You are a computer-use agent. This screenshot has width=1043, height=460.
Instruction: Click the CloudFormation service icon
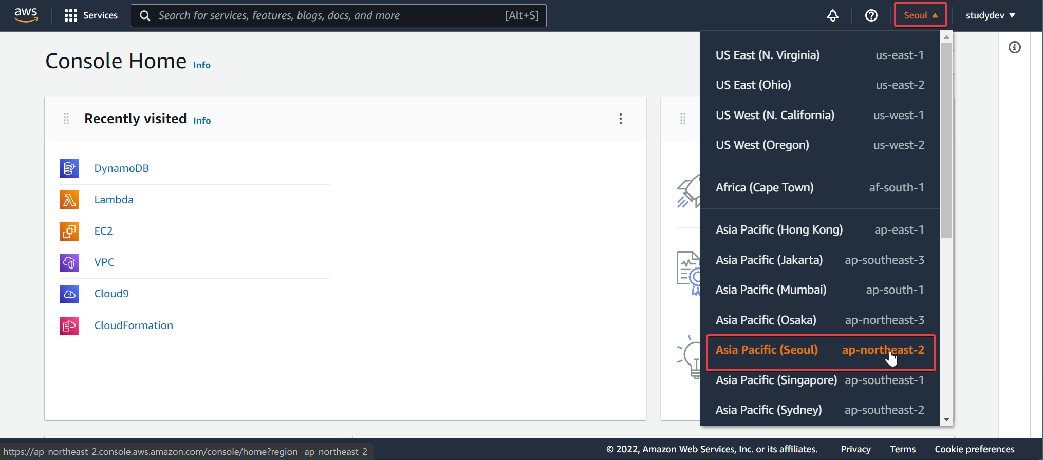click(x=69, y=325)
